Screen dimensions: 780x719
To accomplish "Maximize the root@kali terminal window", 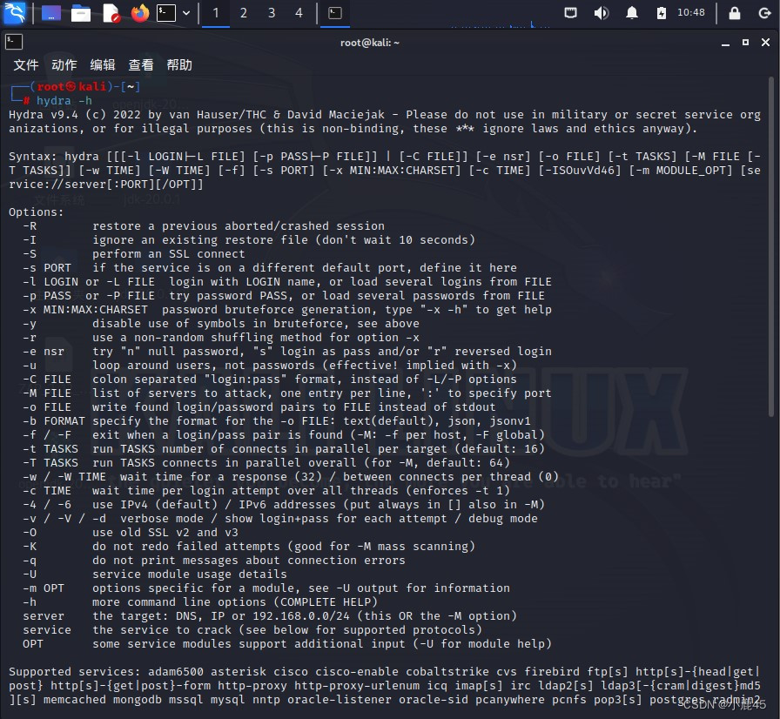I will coord(745,43).
